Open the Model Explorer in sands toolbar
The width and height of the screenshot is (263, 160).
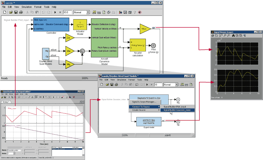pos(125,12)
